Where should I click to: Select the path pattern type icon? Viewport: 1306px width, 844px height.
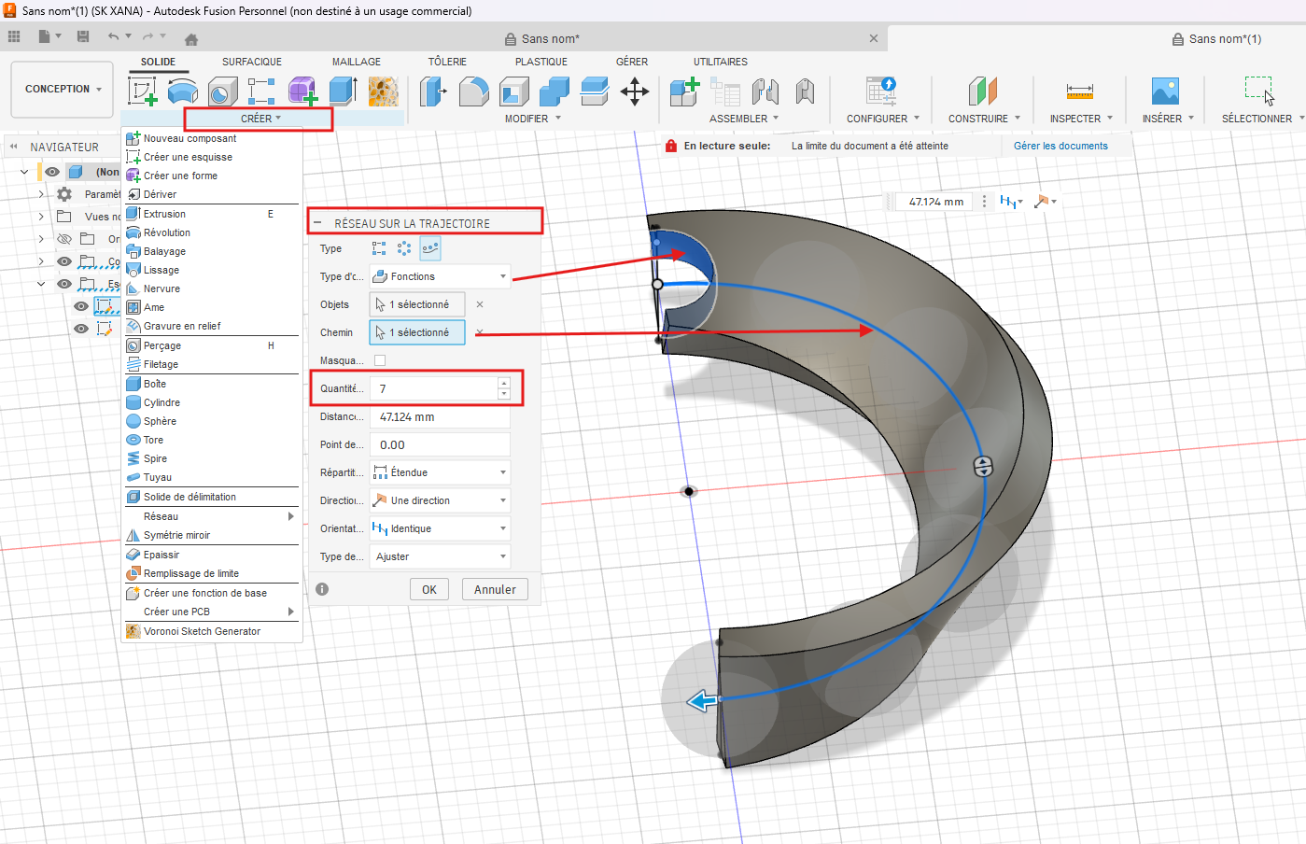click(x=429, y=248)
